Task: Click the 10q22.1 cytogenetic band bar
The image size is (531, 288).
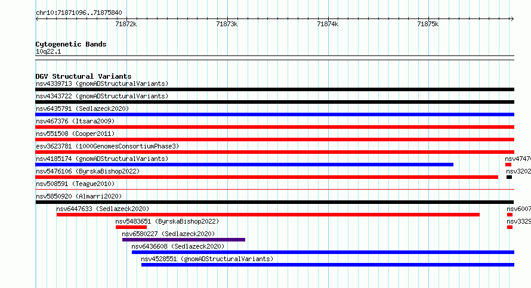Action: tap(274, 58)
